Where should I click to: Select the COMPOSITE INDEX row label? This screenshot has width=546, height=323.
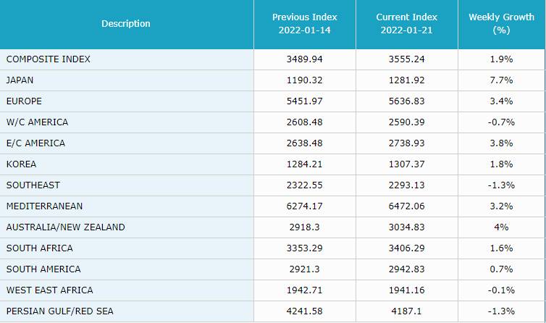(x=49, y=59)
